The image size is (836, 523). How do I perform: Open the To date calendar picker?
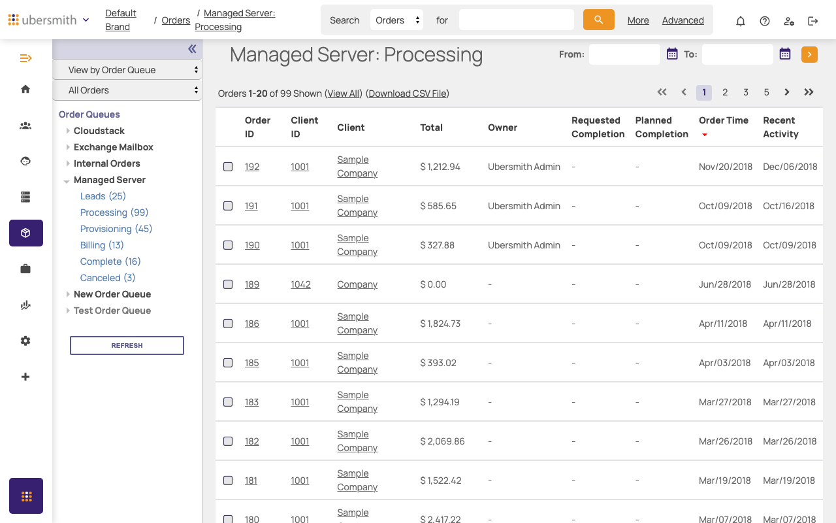785,54
